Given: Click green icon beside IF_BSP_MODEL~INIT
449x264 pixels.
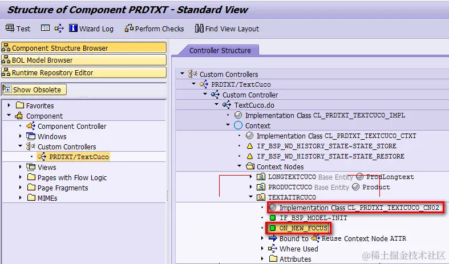Looking at the screenshot, I should (x=273, y=218).
